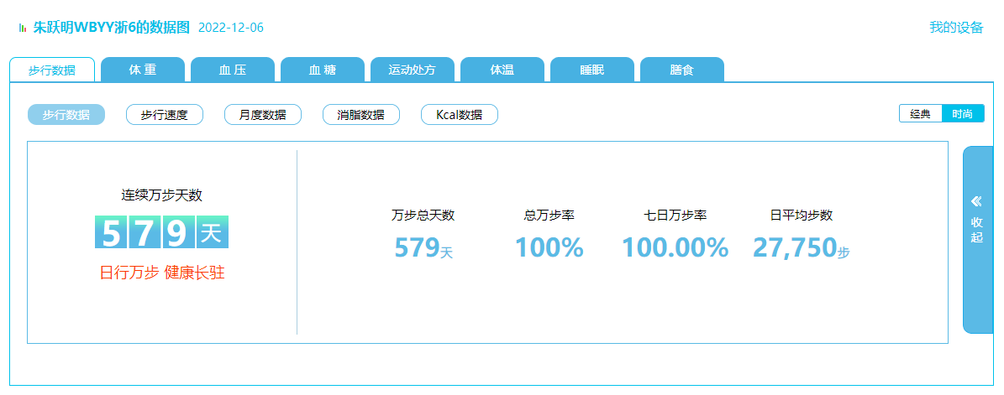The width and height of the screenshot is (1004, 395).
Task: Click the 日平均步数 label
Action: [x=801, y=216]
